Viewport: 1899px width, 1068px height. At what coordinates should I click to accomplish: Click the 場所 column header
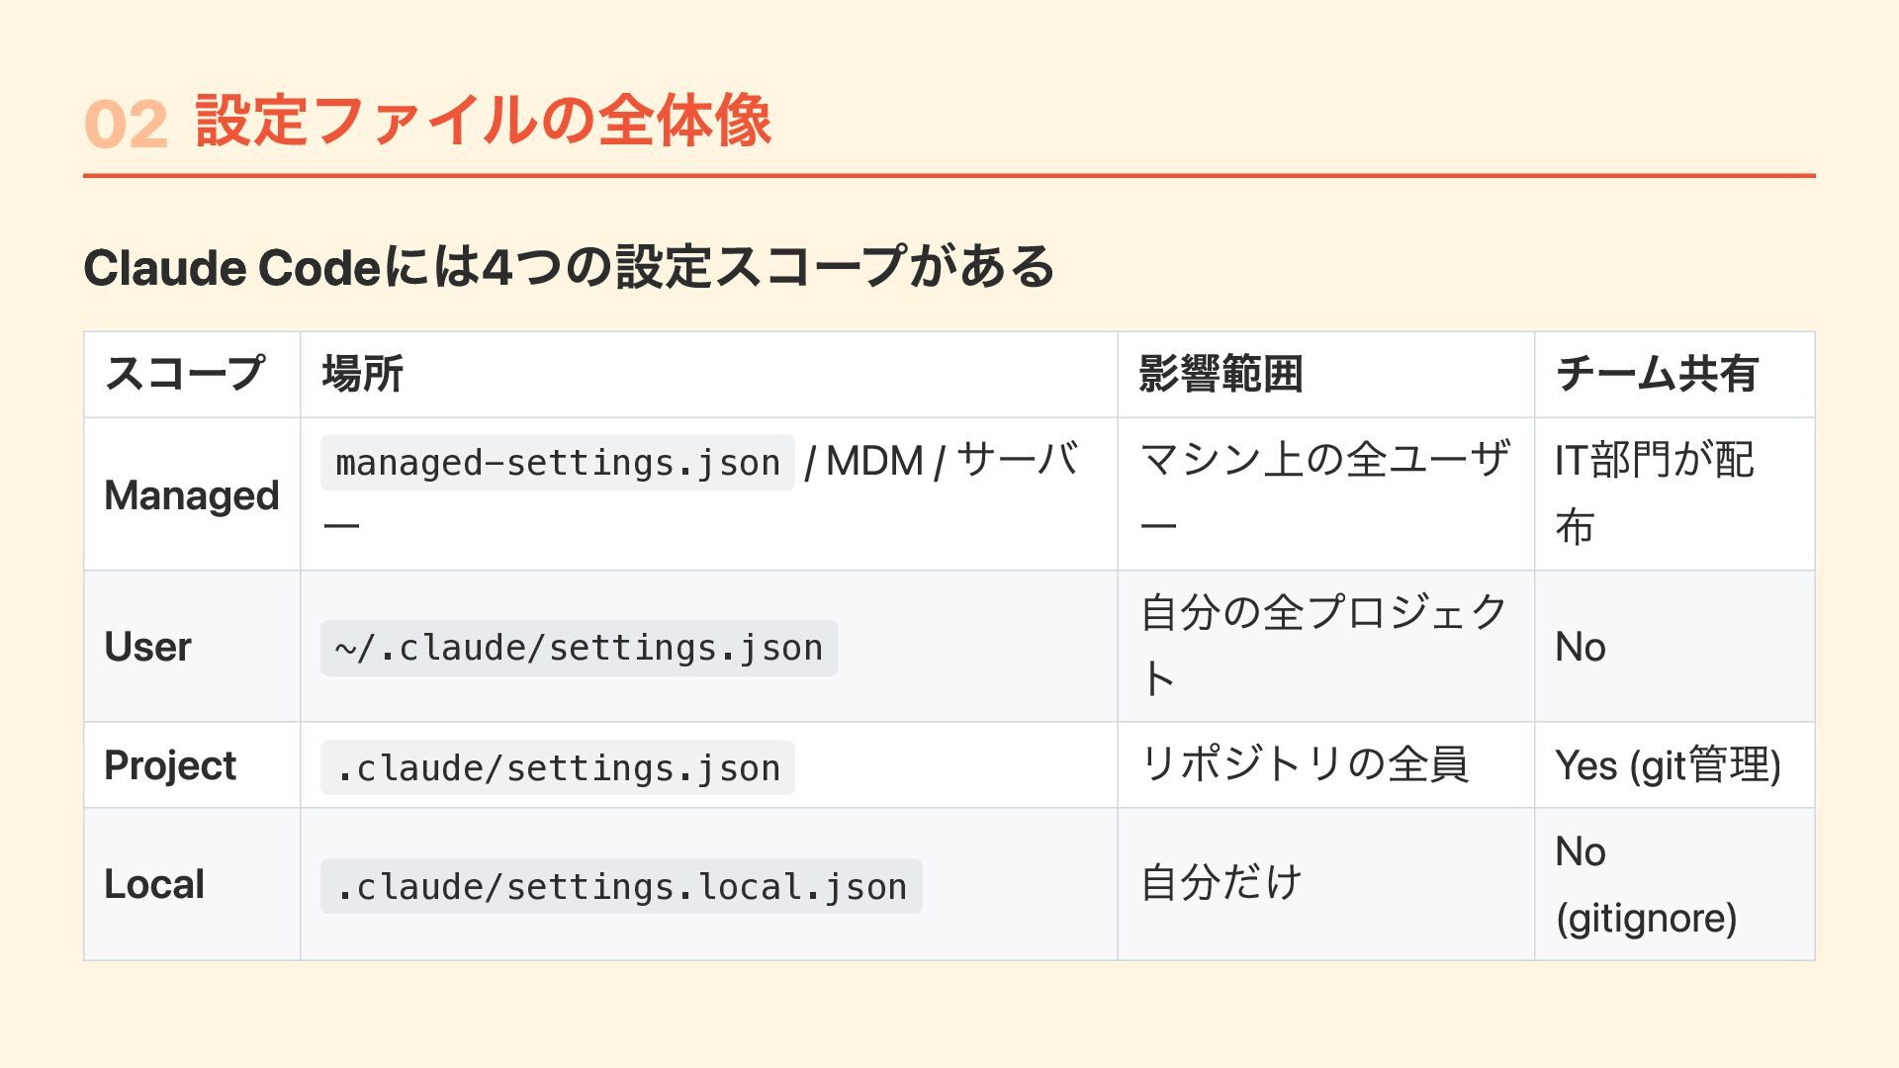(x=362, y=374)
